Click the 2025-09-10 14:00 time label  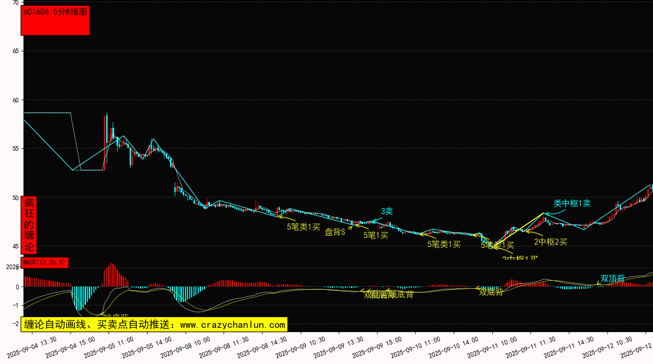click(x=453, y=347)
